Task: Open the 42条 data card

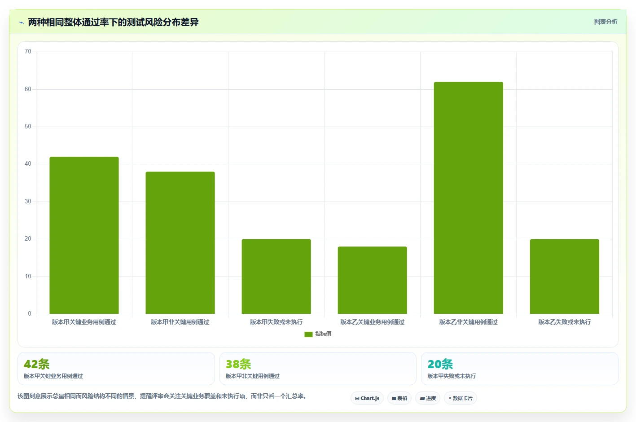Action: pyautogui.click(x=116, y=369)
